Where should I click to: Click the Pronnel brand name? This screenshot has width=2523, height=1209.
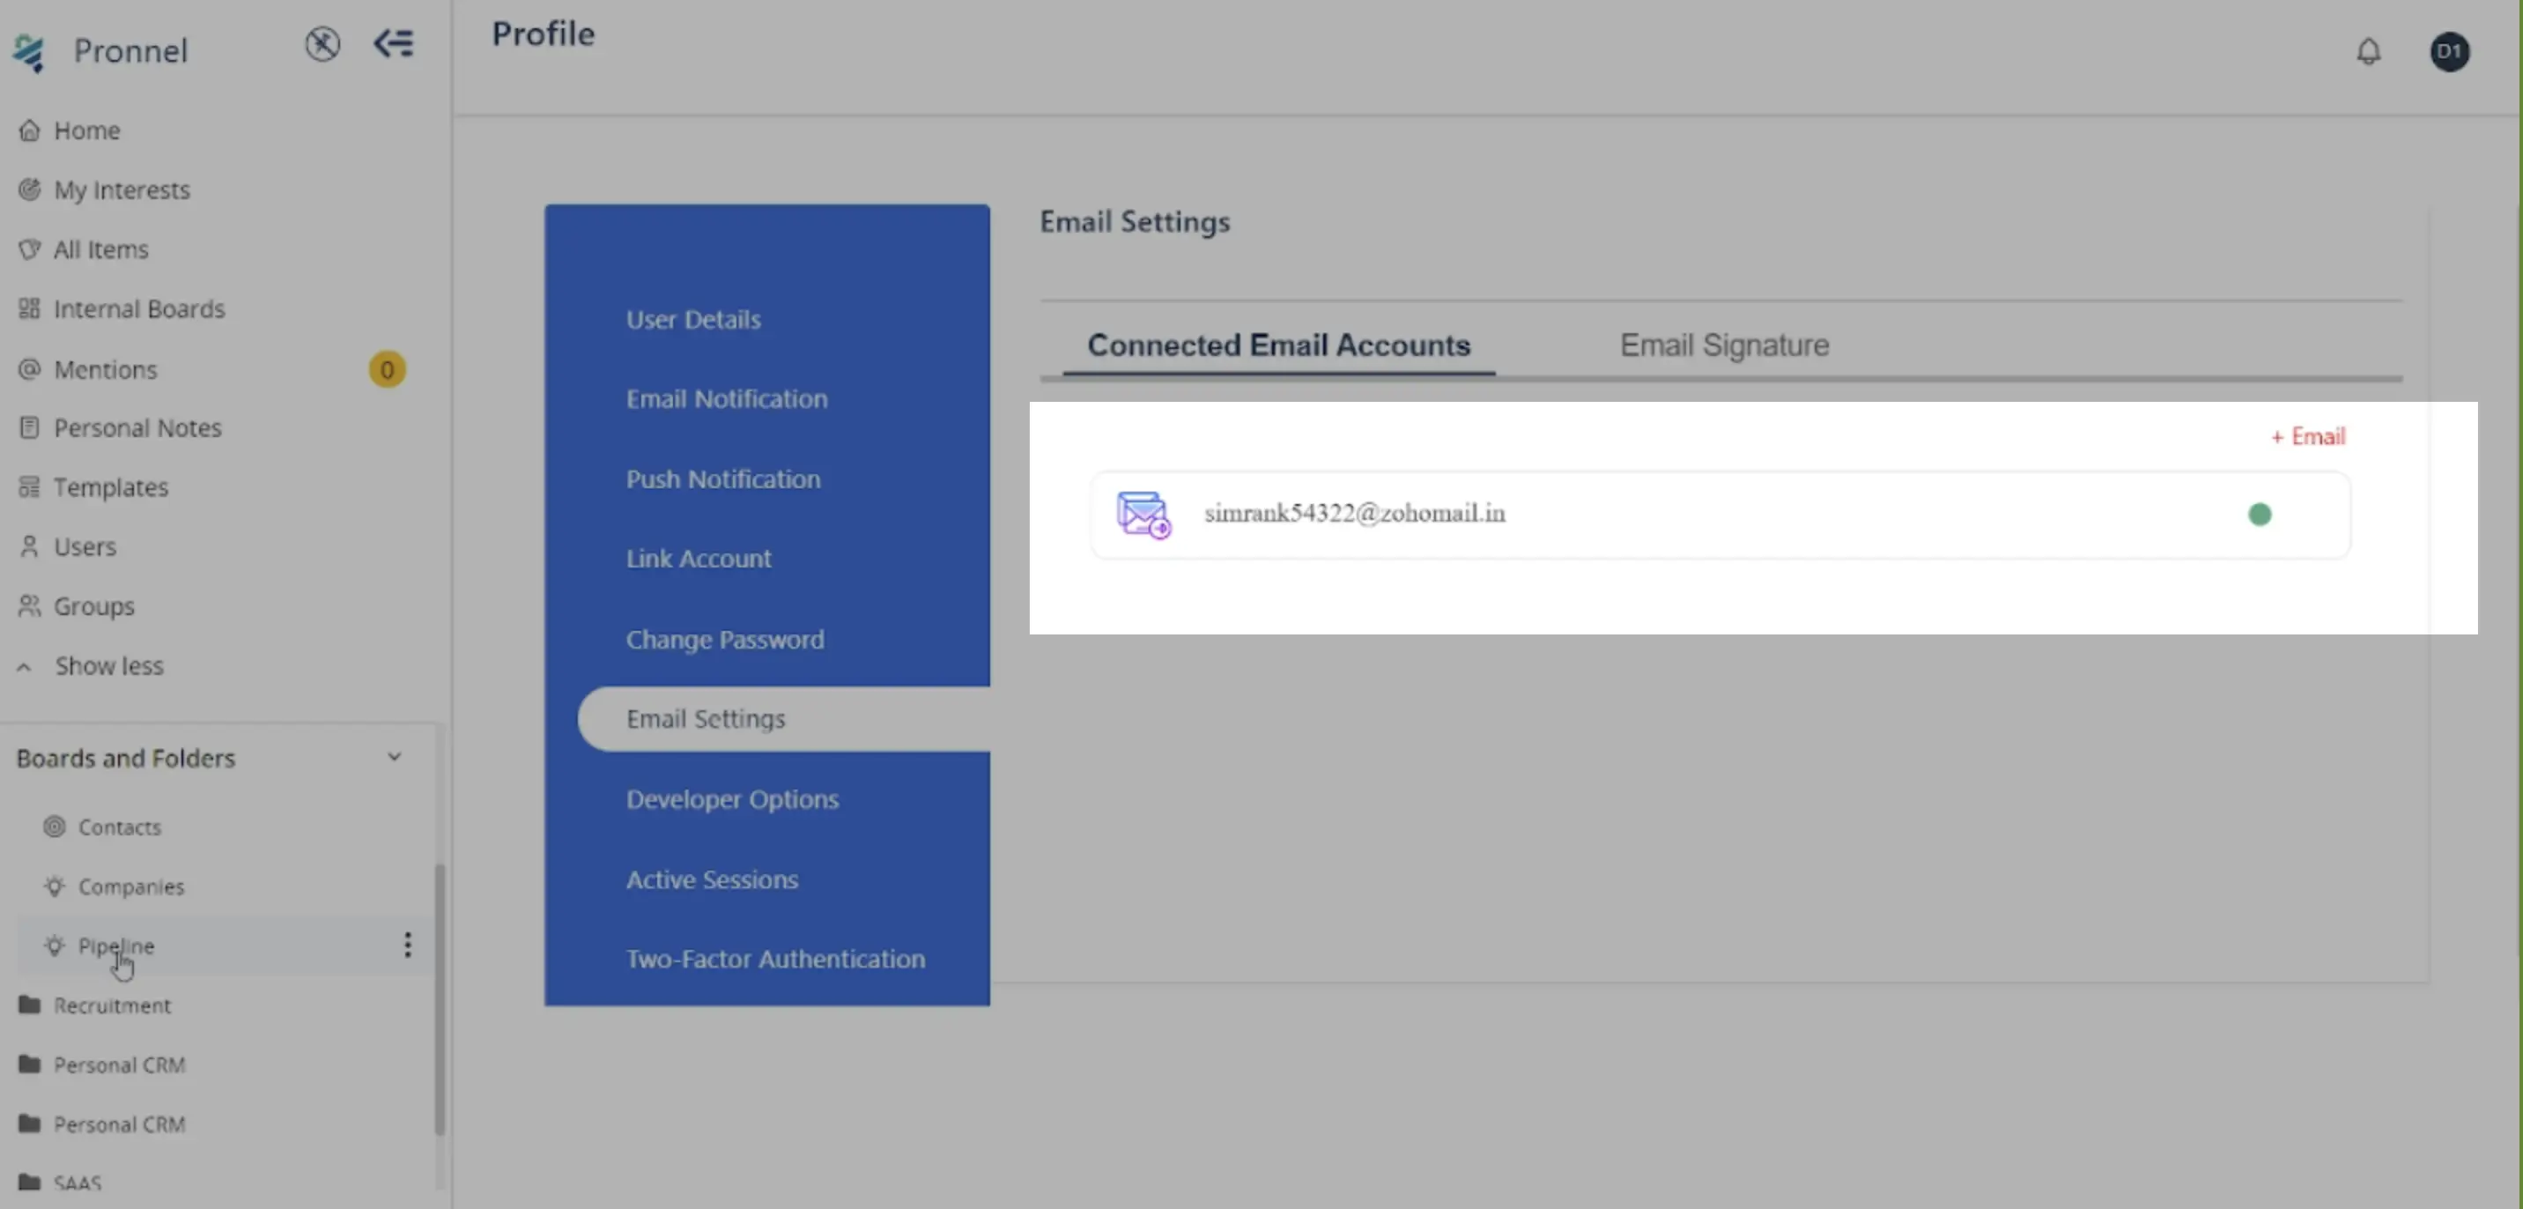click(130, 51)
